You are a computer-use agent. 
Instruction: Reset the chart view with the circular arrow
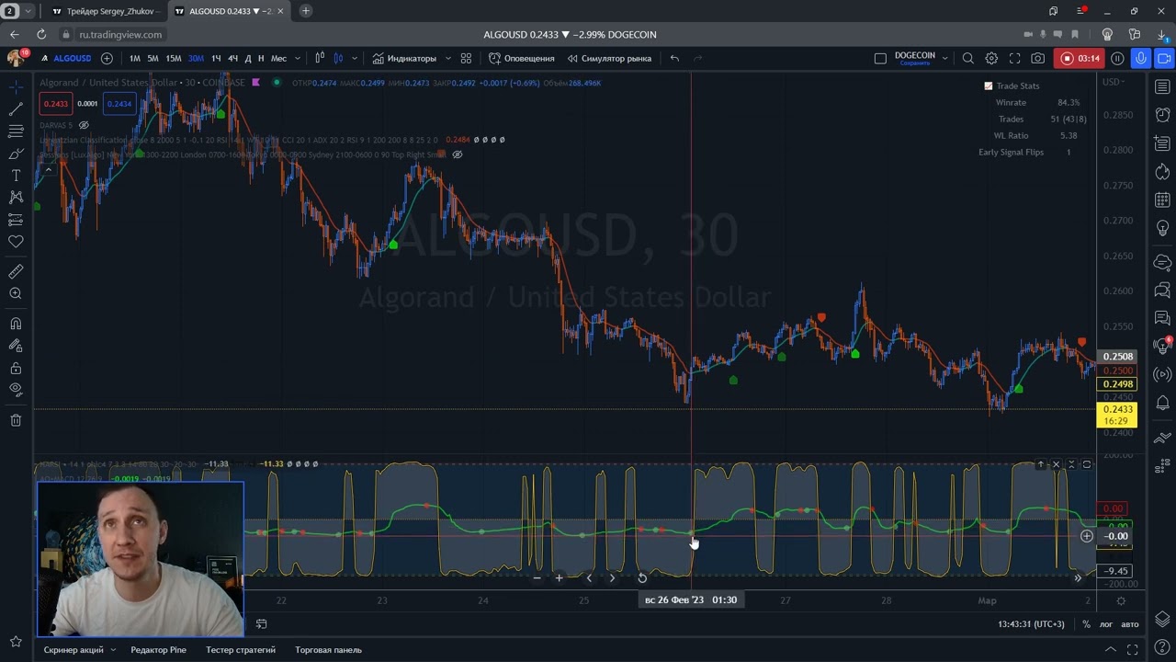642,578
